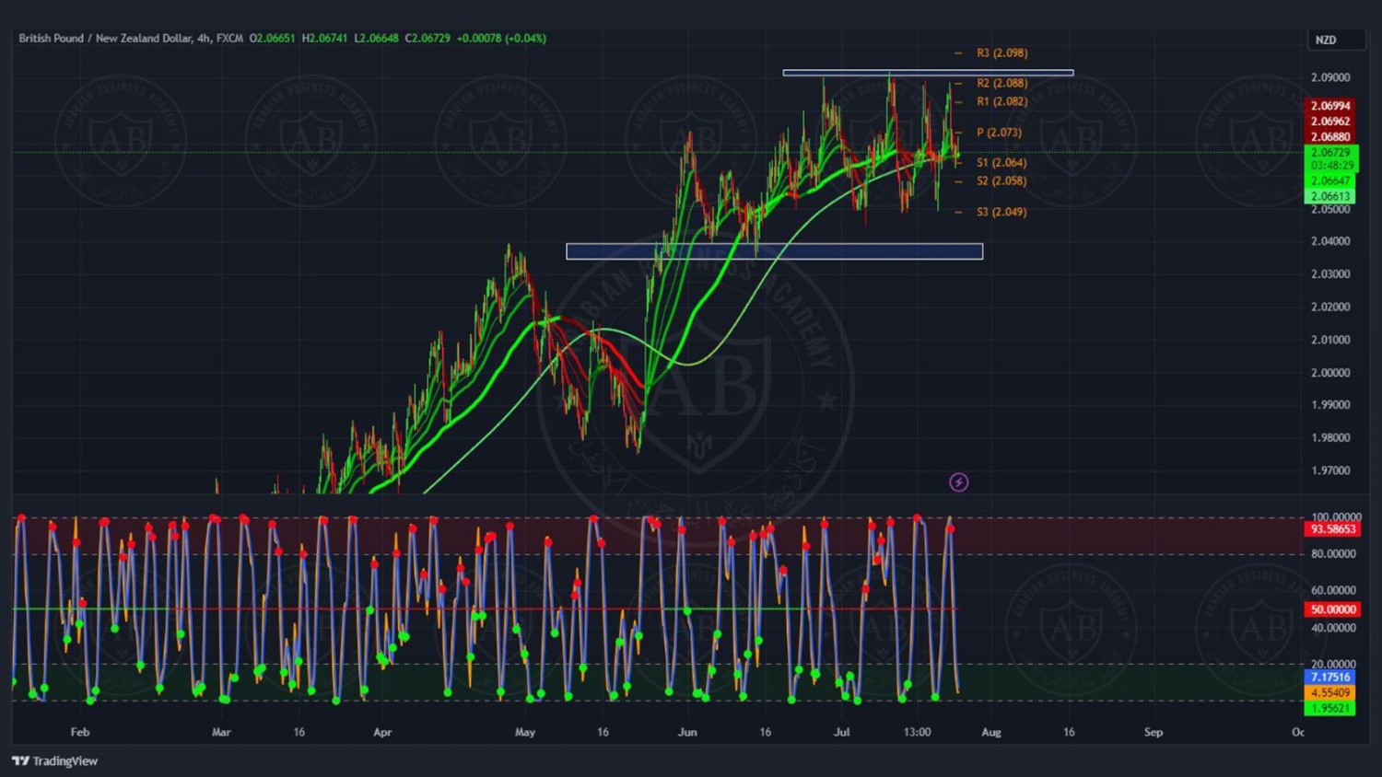This screenshot has width=1382, height=777.
Task: Click the 2.09000 level on price scale
Action: pyautogui.click(x=1330, y=77)
